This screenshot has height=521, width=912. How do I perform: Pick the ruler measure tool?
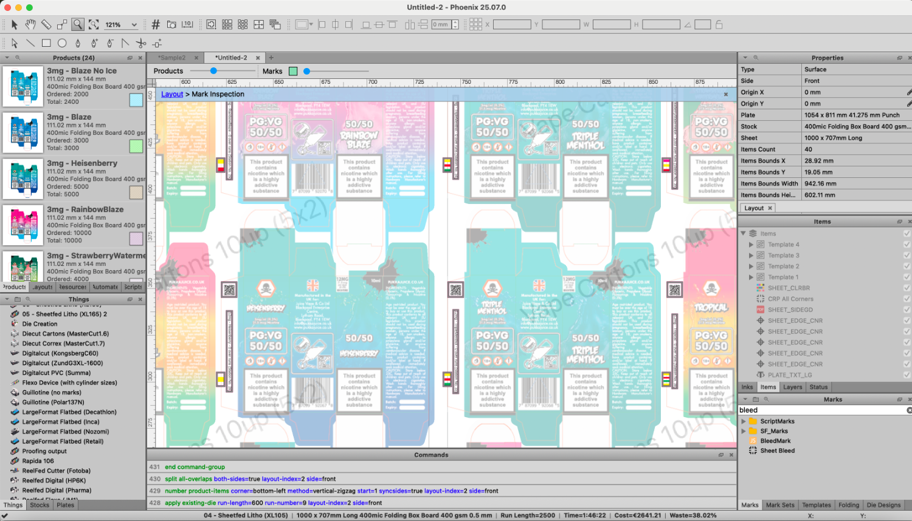(x=46, y=25)
